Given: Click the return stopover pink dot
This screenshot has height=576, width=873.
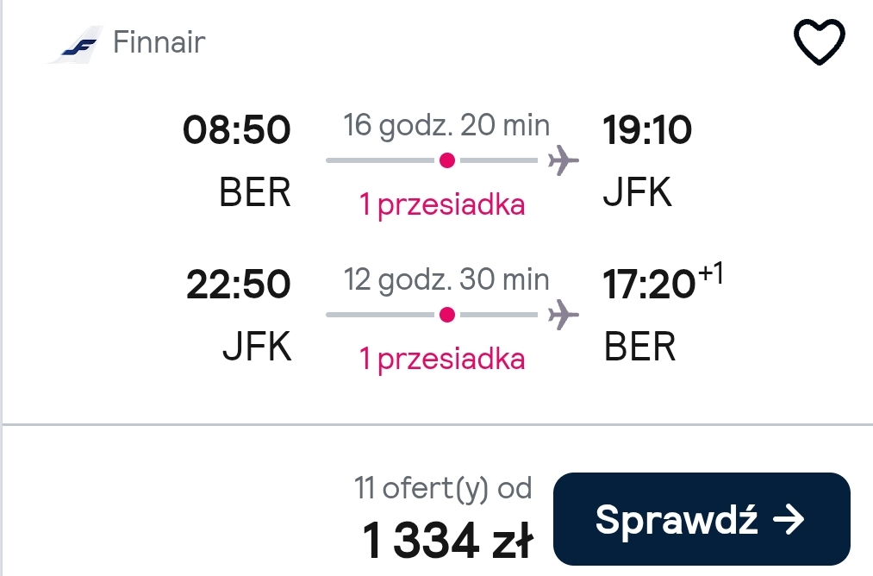Looking at the screenshot, I should click(x=447, y=315).
